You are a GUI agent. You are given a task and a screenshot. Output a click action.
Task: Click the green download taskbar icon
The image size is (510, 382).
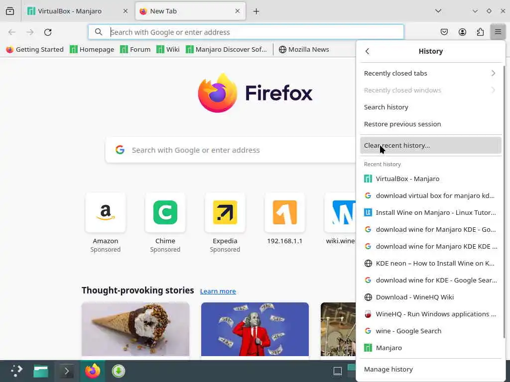click(x=119, y=371)
